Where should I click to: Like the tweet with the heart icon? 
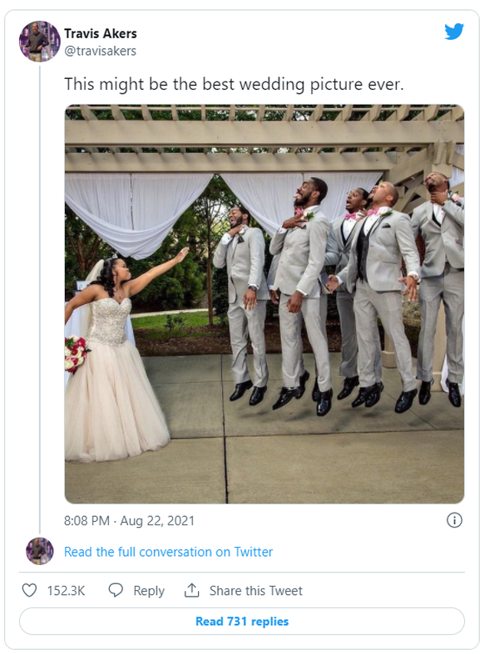tap(29, 591)
